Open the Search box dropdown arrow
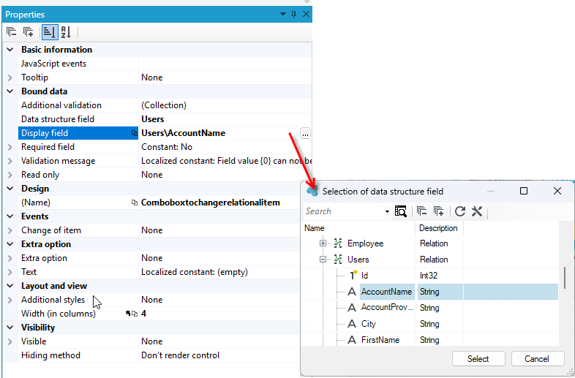 pos(387,211)
